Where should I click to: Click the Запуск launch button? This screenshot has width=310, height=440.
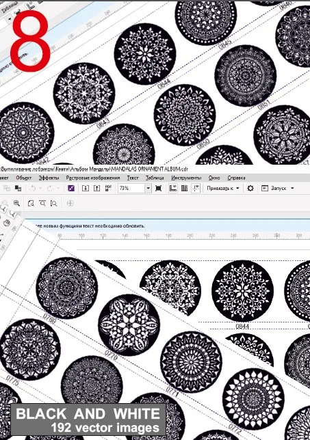pos(274,189)
